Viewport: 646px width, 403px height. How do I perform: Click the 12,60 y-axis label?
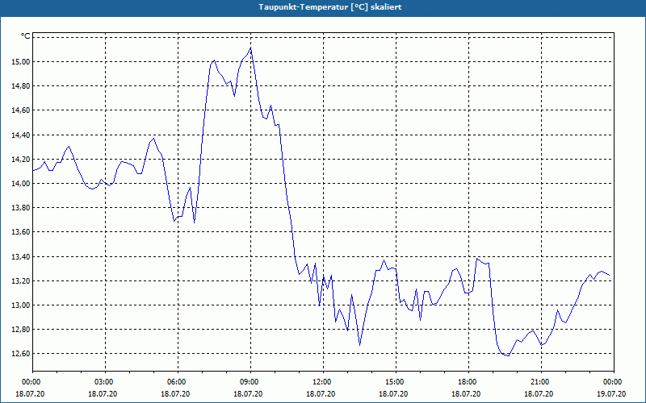click(x=22, y=354)
